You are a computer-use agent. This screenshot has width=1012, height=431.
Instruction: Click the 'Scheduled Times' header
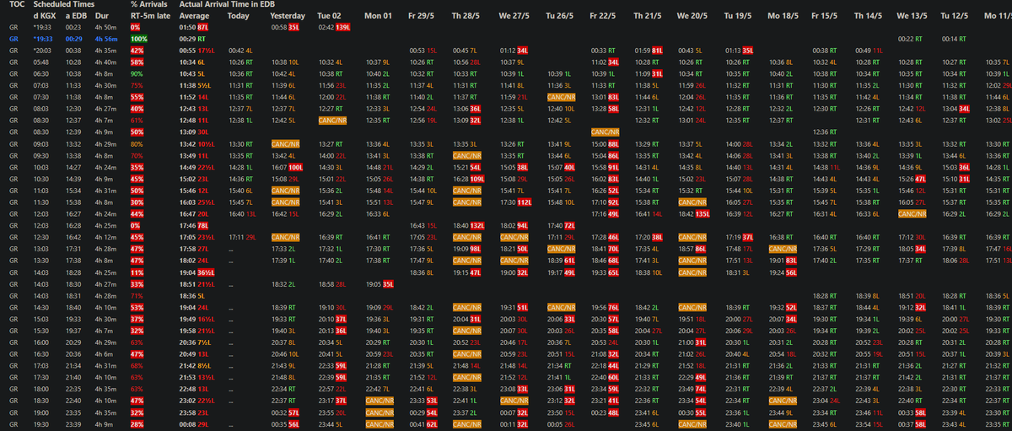click(x=63, y=4)
